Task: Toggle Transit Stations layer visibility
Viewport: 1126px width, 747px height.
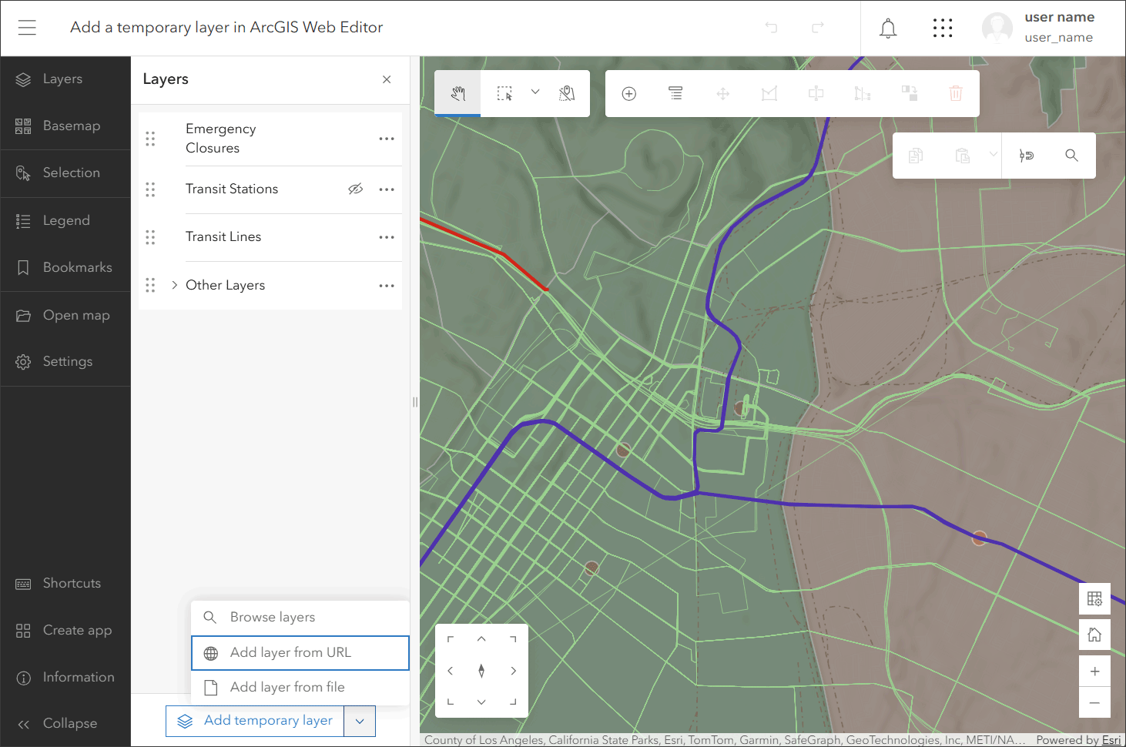Action: tap(355, 189)
